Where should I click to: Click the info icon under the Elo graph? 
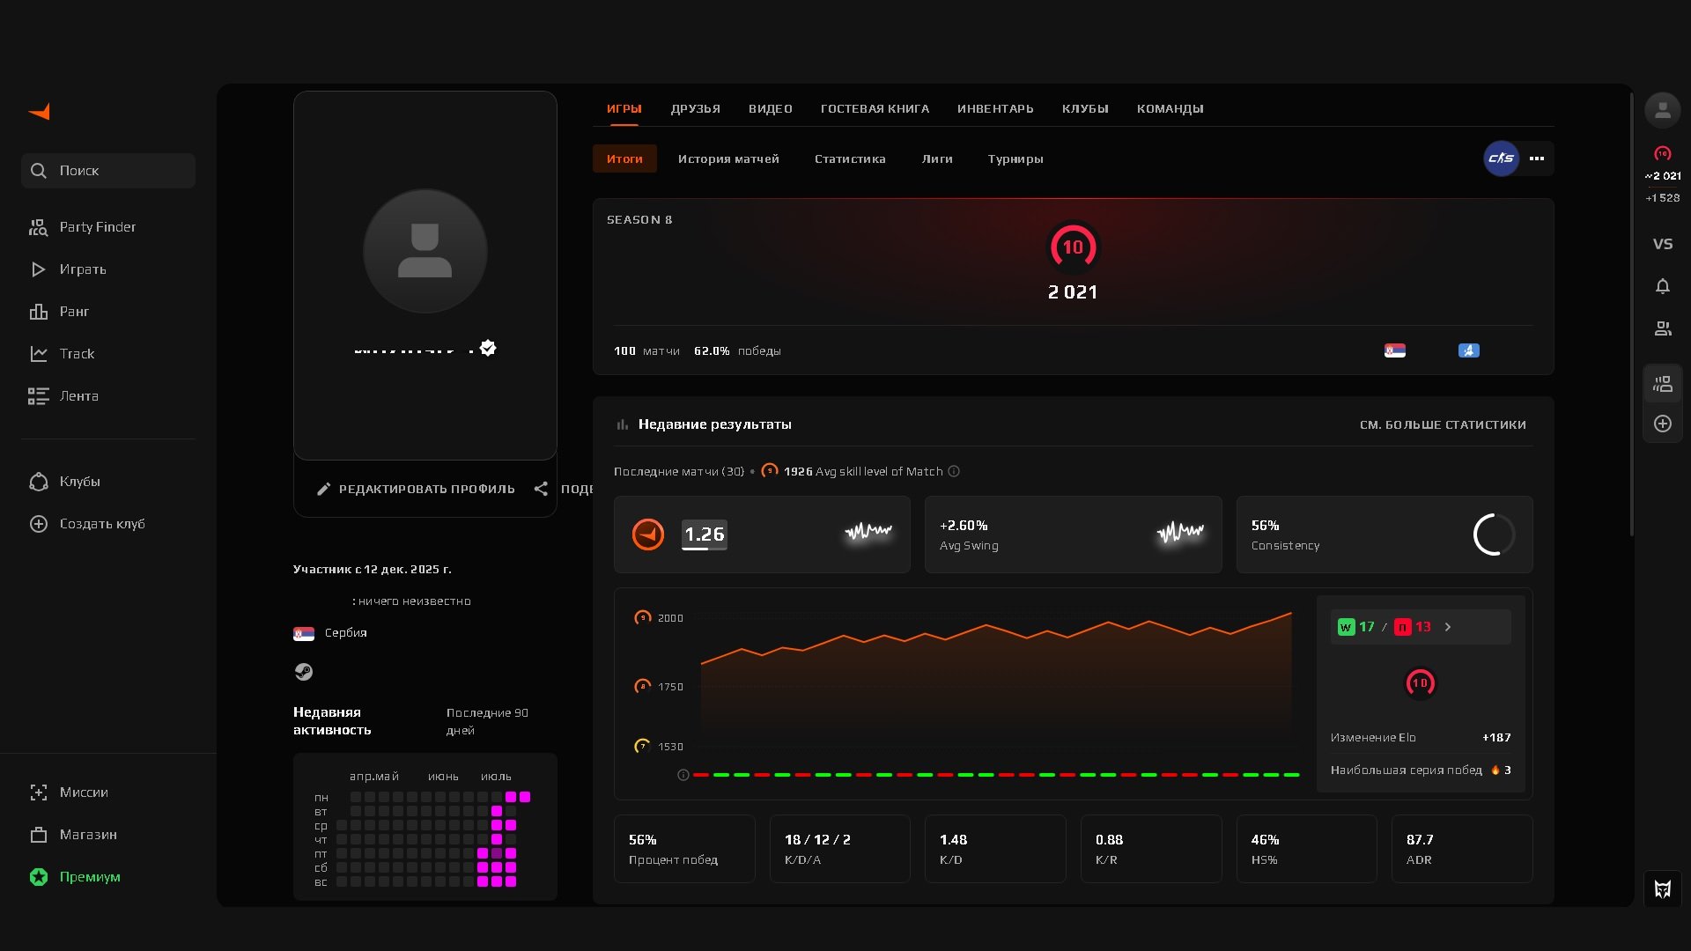tap(683, 775)
